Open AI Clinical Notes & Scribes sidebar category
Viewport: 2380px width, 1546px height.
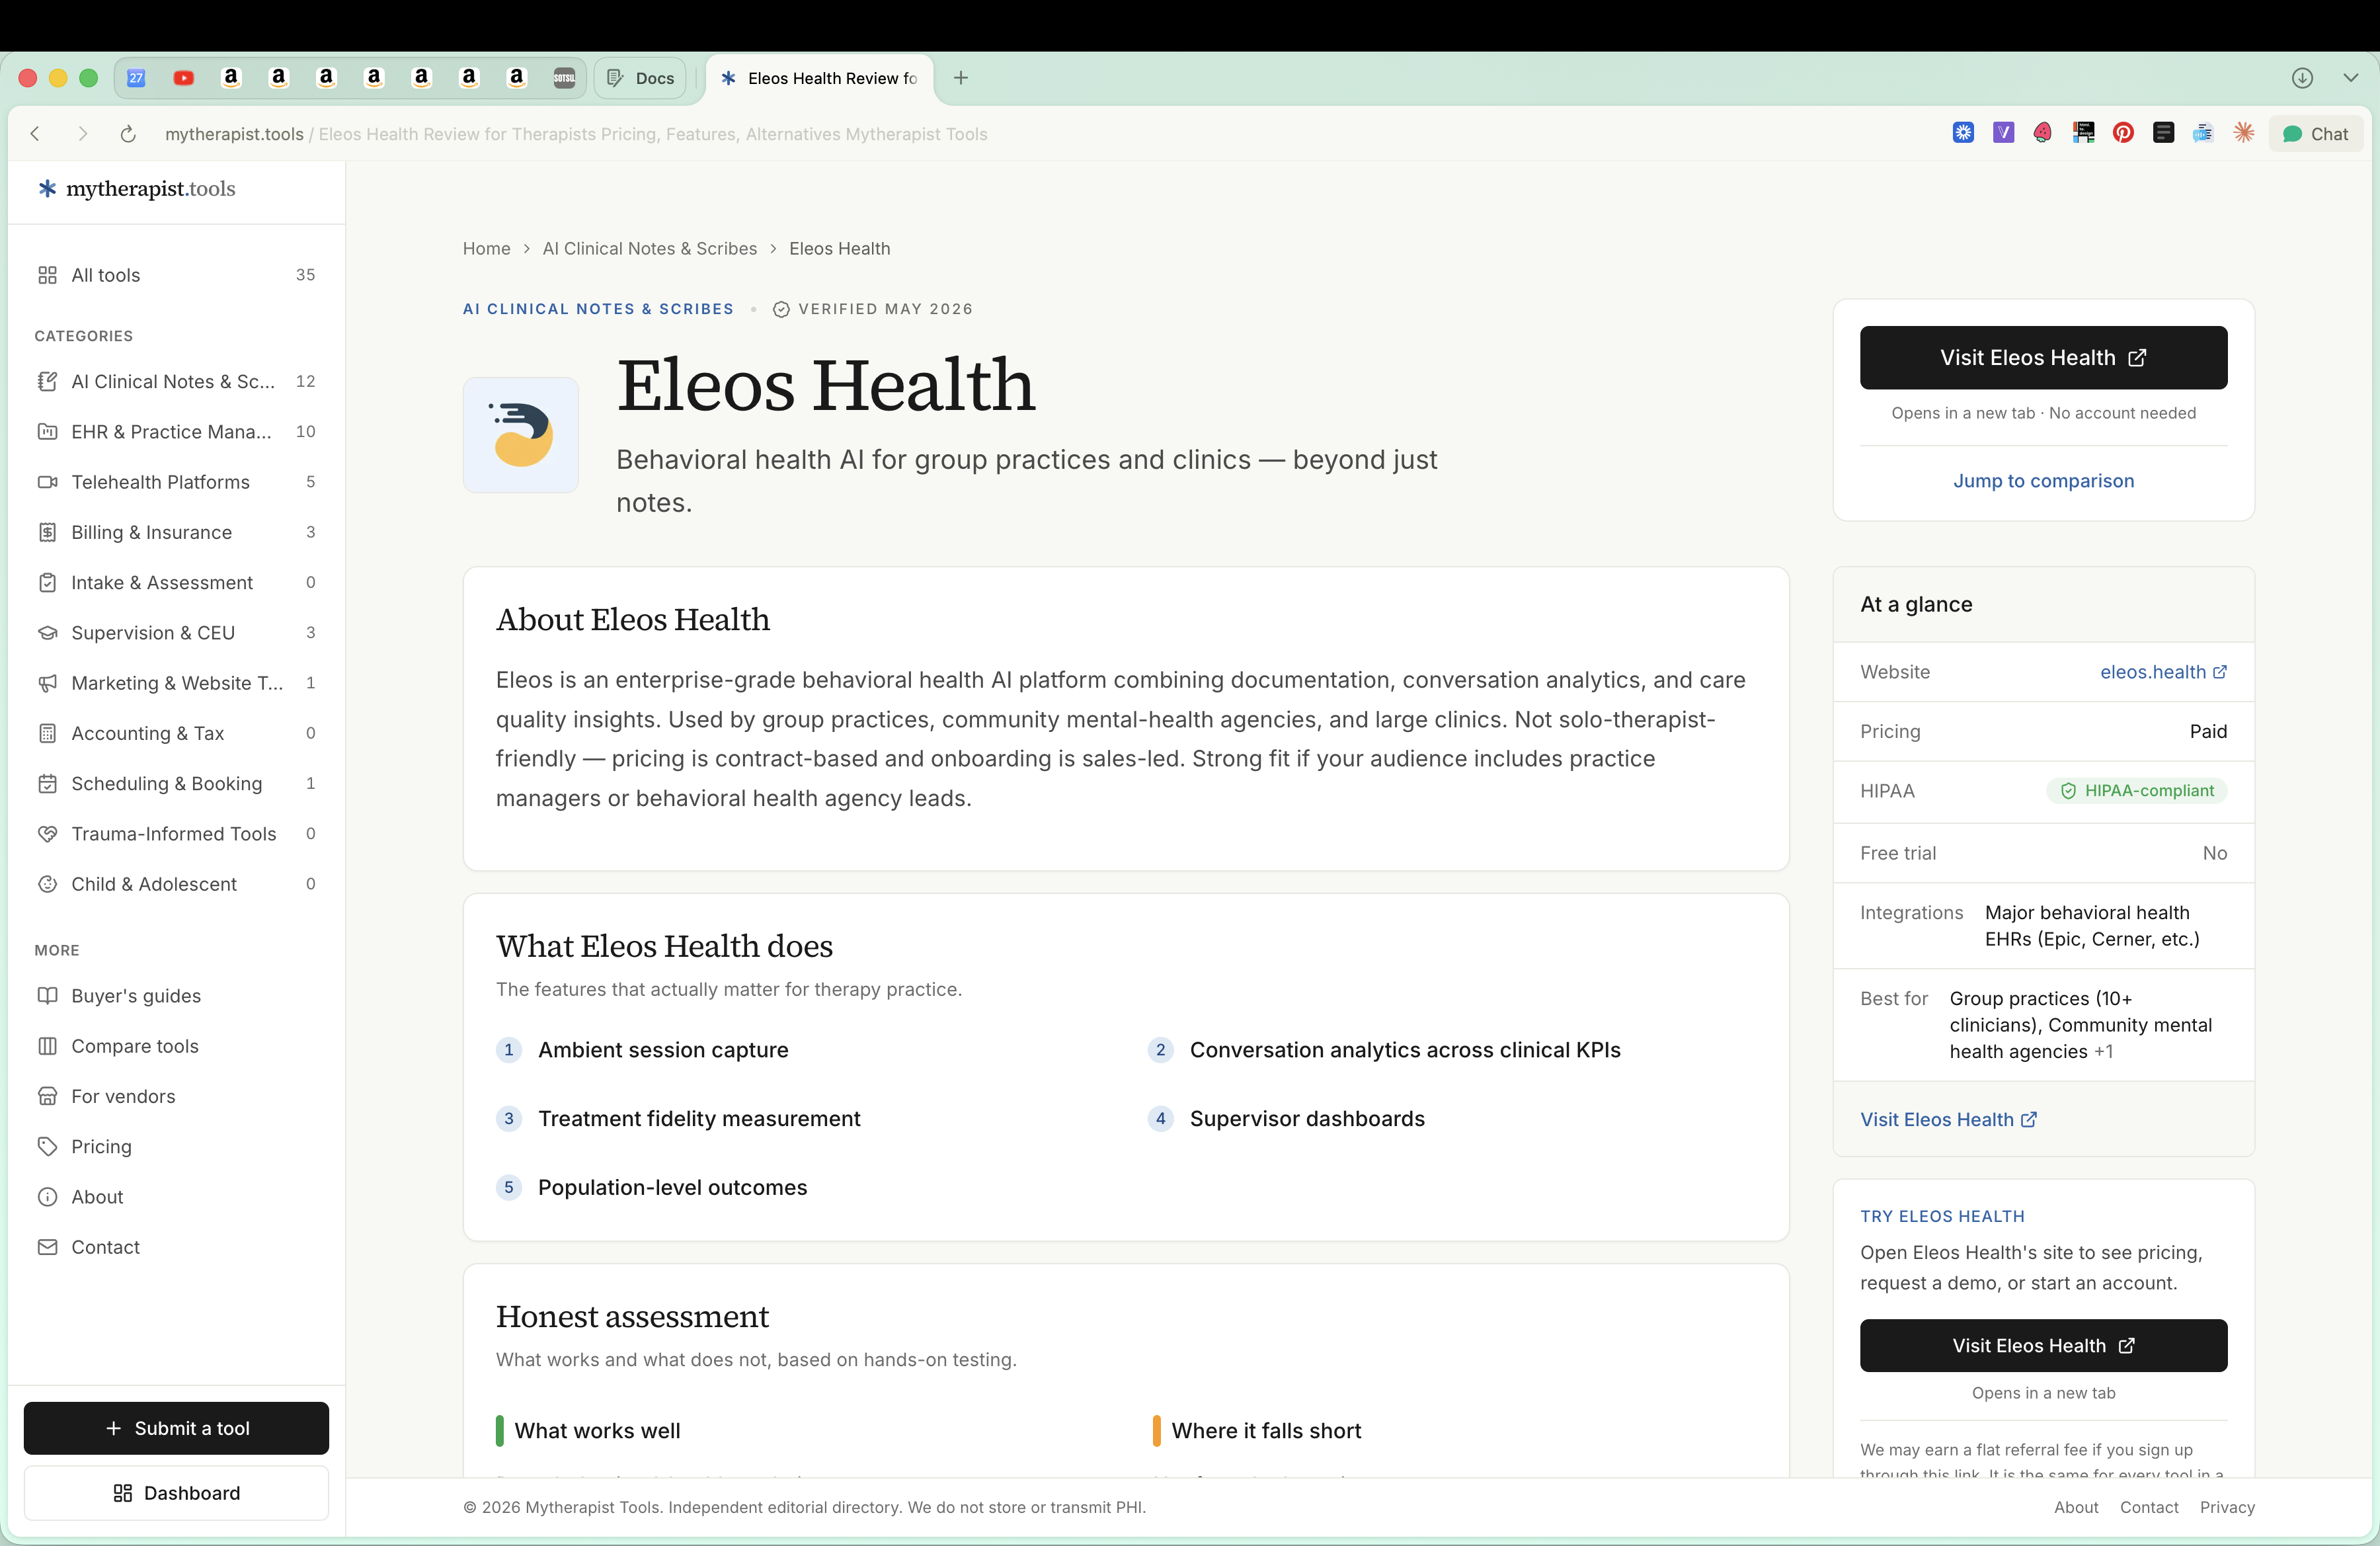177,381
